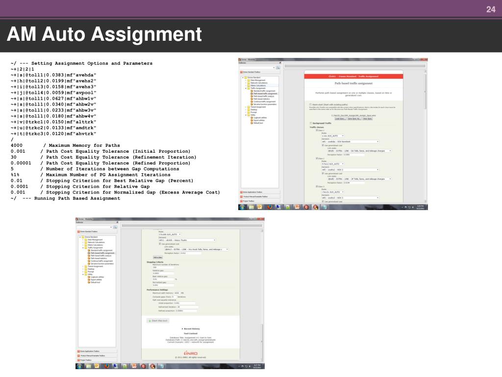Toggle the Class 2 checkbox
The width and height of the screenshot is (502, 377).
[x=317, y=159]
